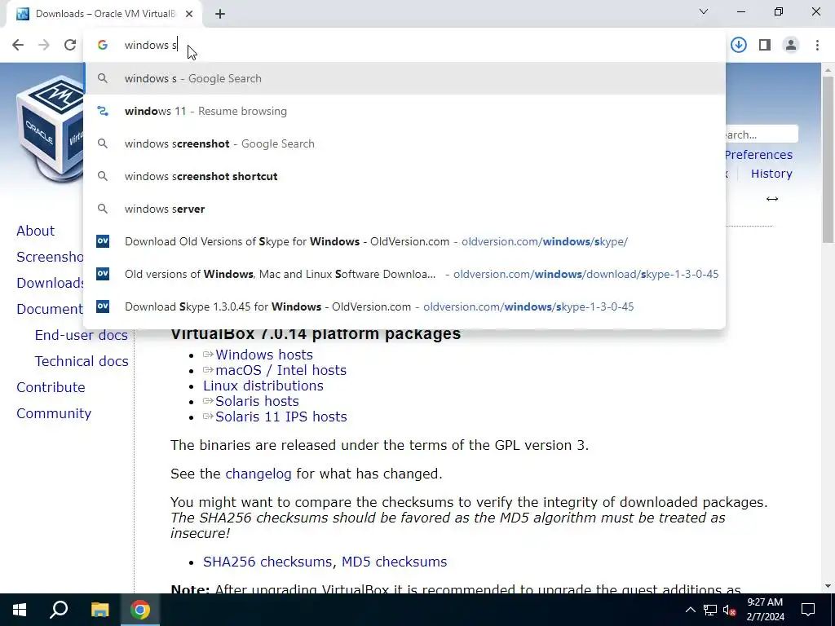The height and width of the screenshot is (626, 835).
Task: Click the page vertical scrollbar thumb
Action: (828, 160)
